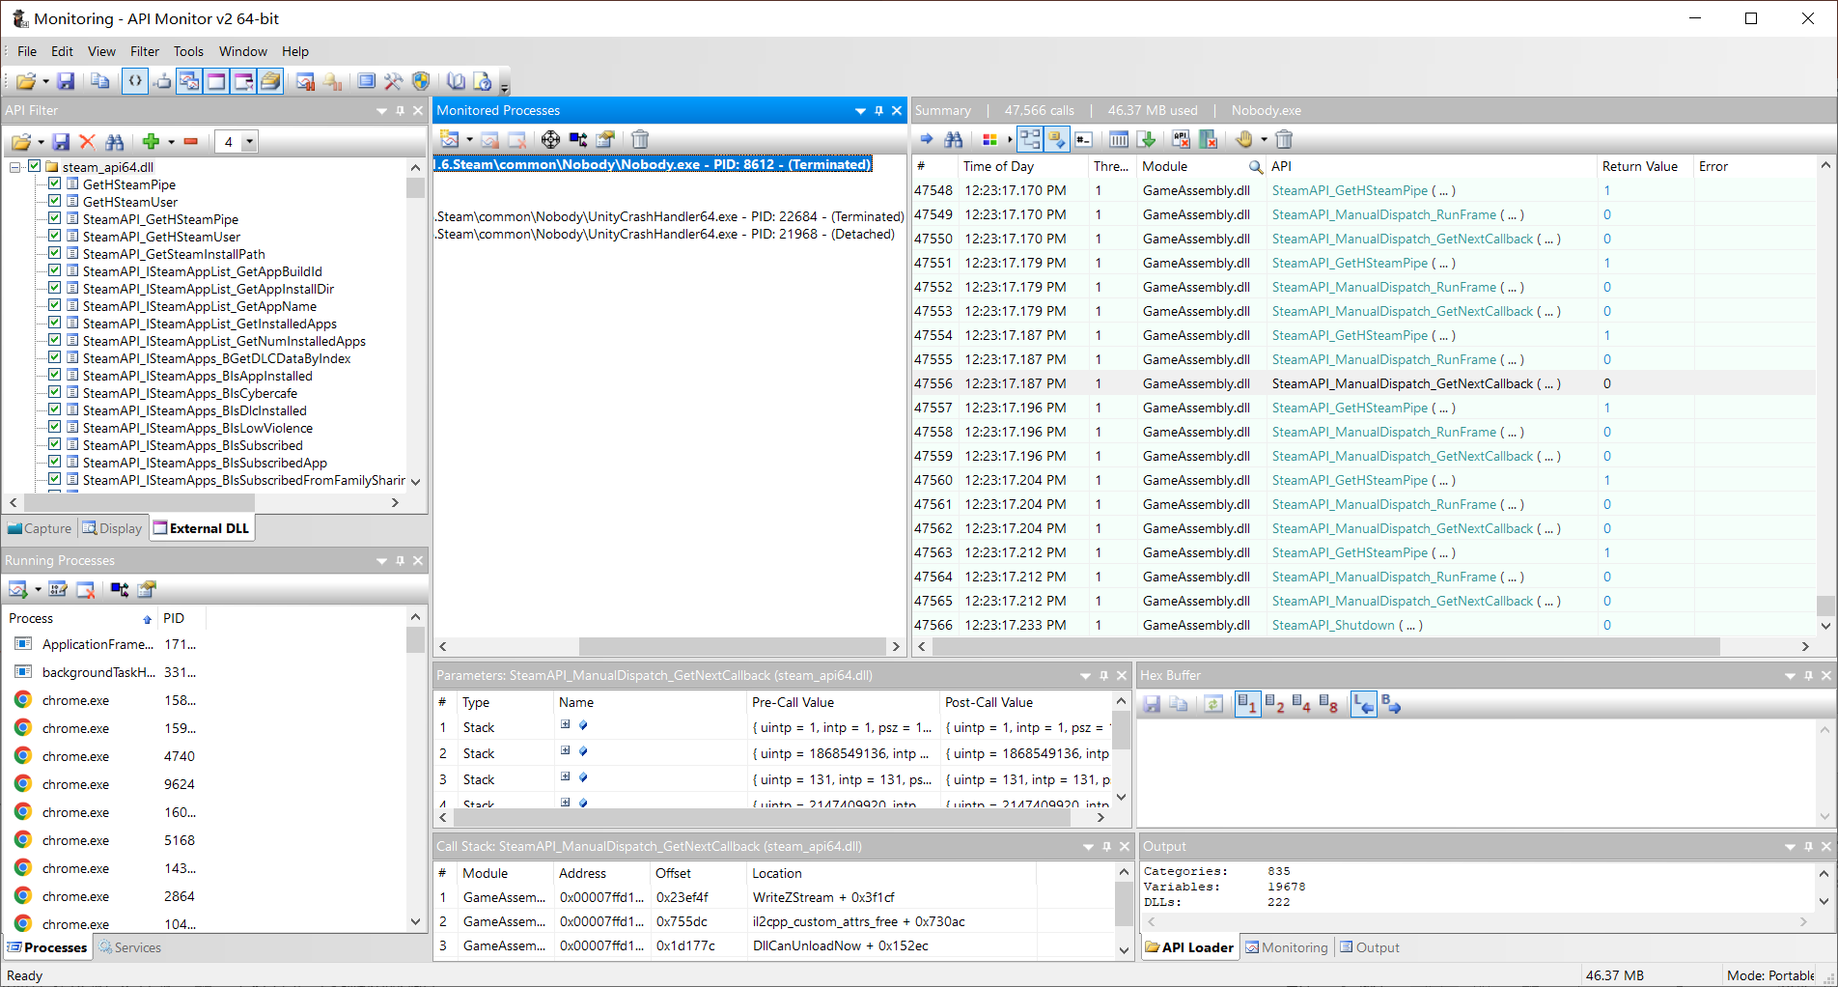This screenshot has height=987, width=1838.
Task: Click the crosshair target icon in Monitored Processes
Action: pos(550,140)
